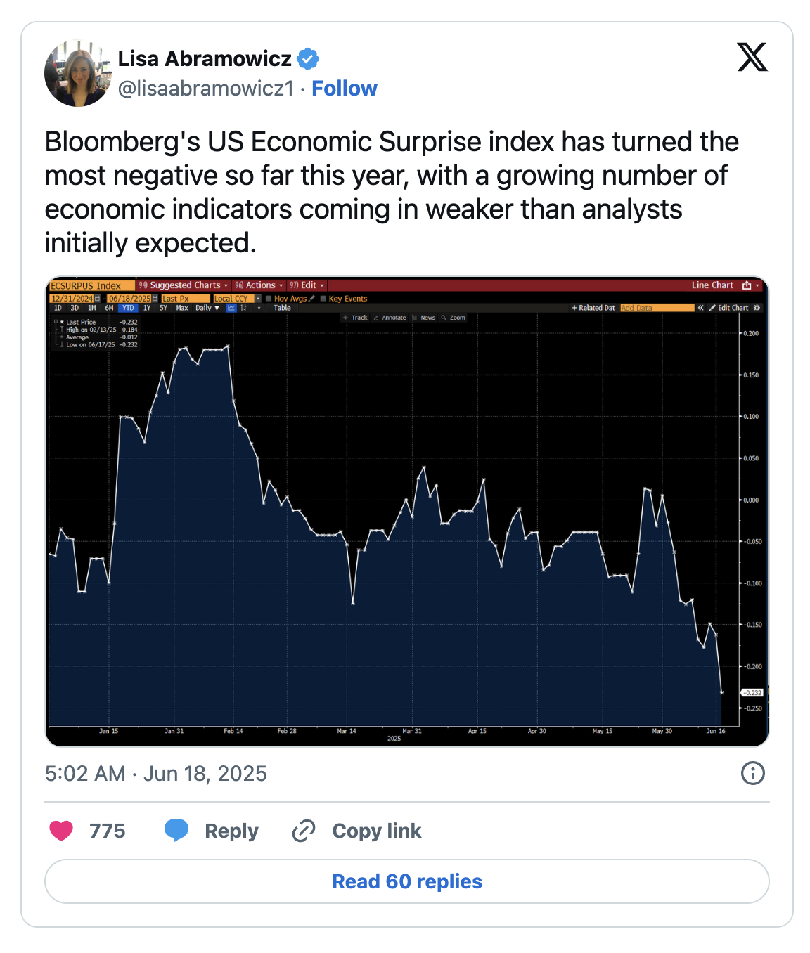The image size is (810, 953).
Task: Toggle the Key Events checkbox
Action: [323, 299]
